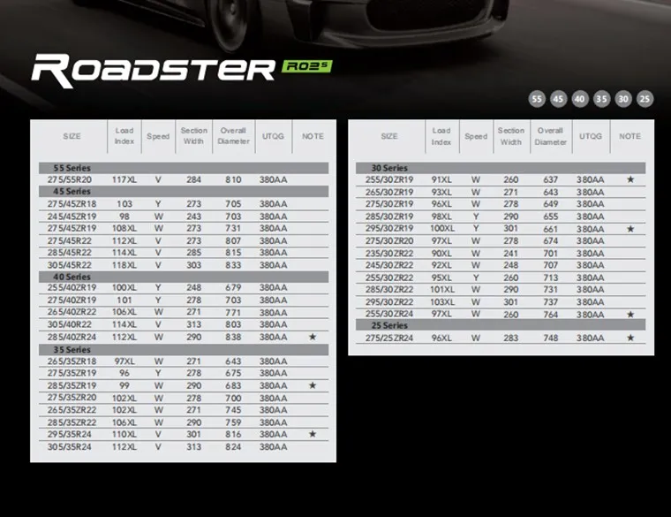The height and width of the screenshot is (517, 671).
Task: Select the 285/30ZR19 size cell
Action: click(389, 217)
